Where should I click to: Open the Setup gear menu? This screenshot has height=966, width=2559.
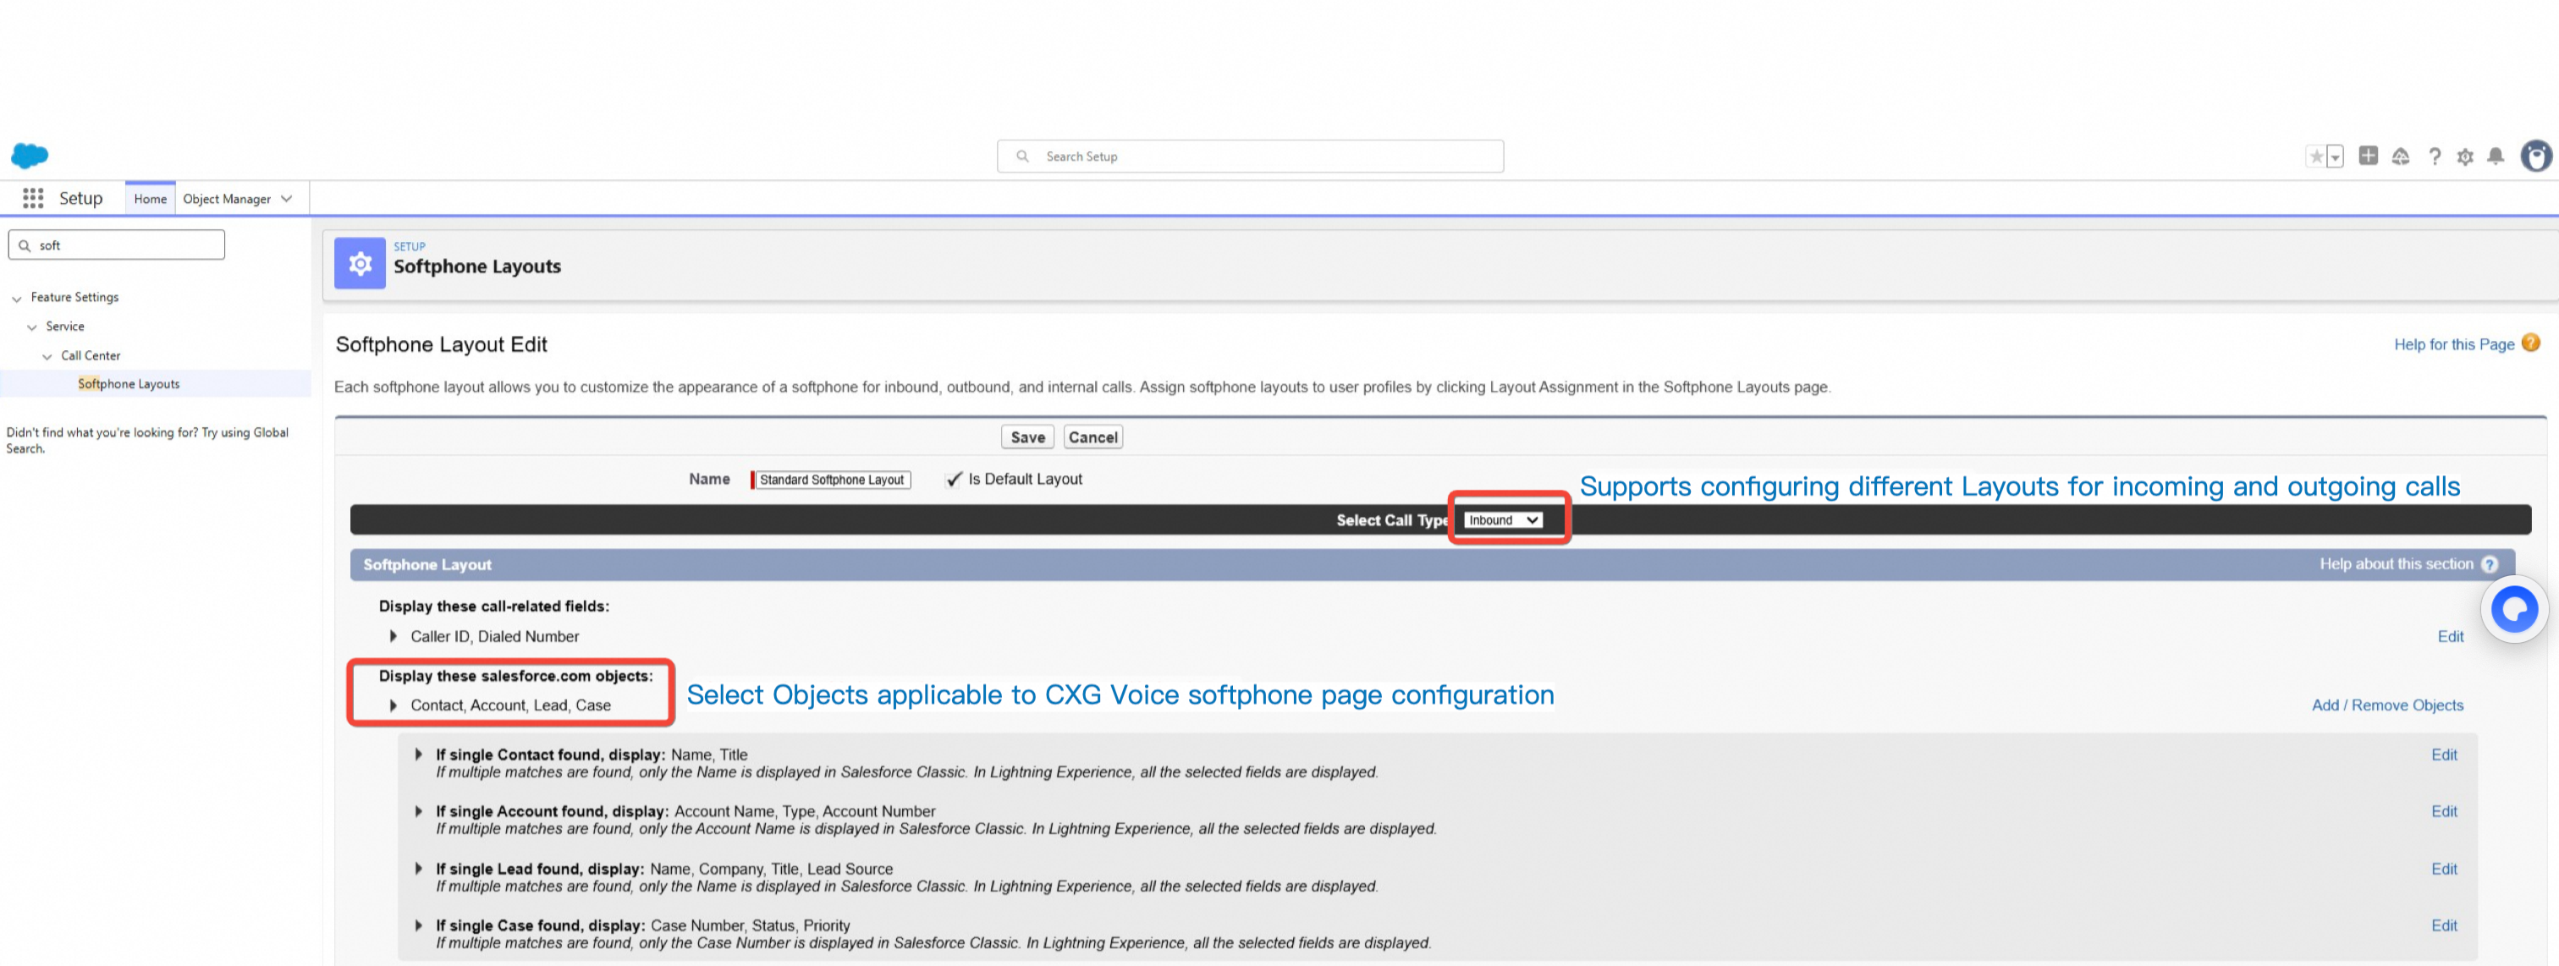point(2464,156)
